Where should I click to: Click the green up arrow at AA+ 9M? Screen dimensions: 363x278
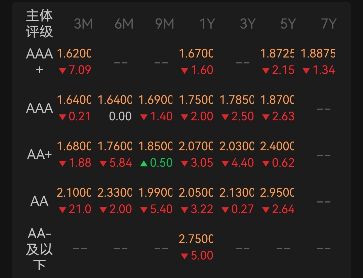(144, 164)
